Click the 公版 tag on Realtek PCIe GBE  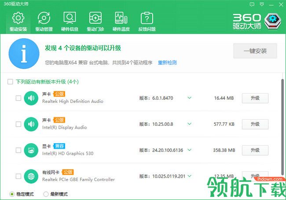(68, 172)
